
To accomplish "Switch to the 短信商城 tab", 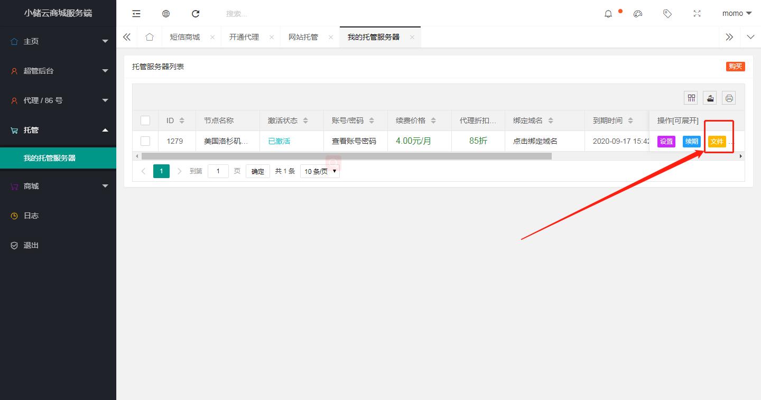I will [185, 37].
